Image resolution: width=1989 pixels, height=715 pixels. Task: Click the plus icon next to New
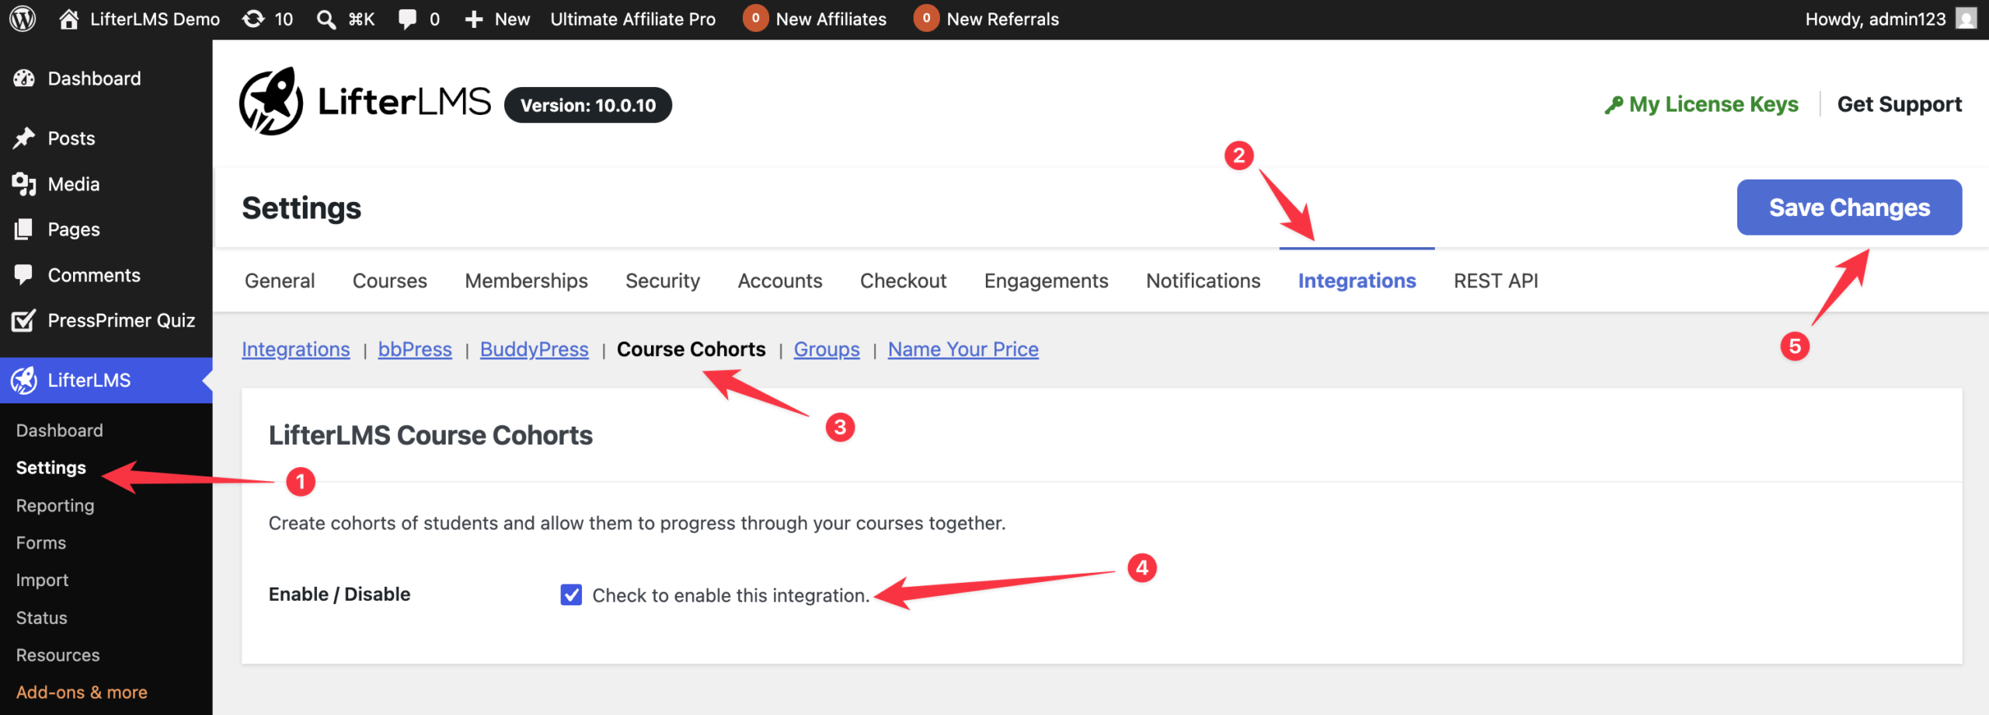click(x=474, y=19)
